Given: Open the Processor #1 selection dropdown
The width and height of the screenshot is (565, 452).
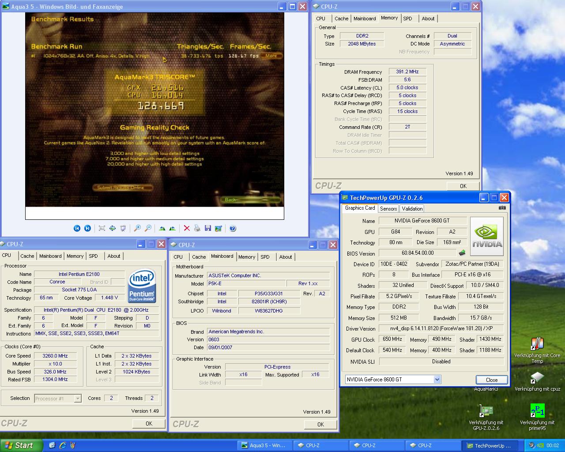Looking at the screenshot, I should (x=78, y=398).
